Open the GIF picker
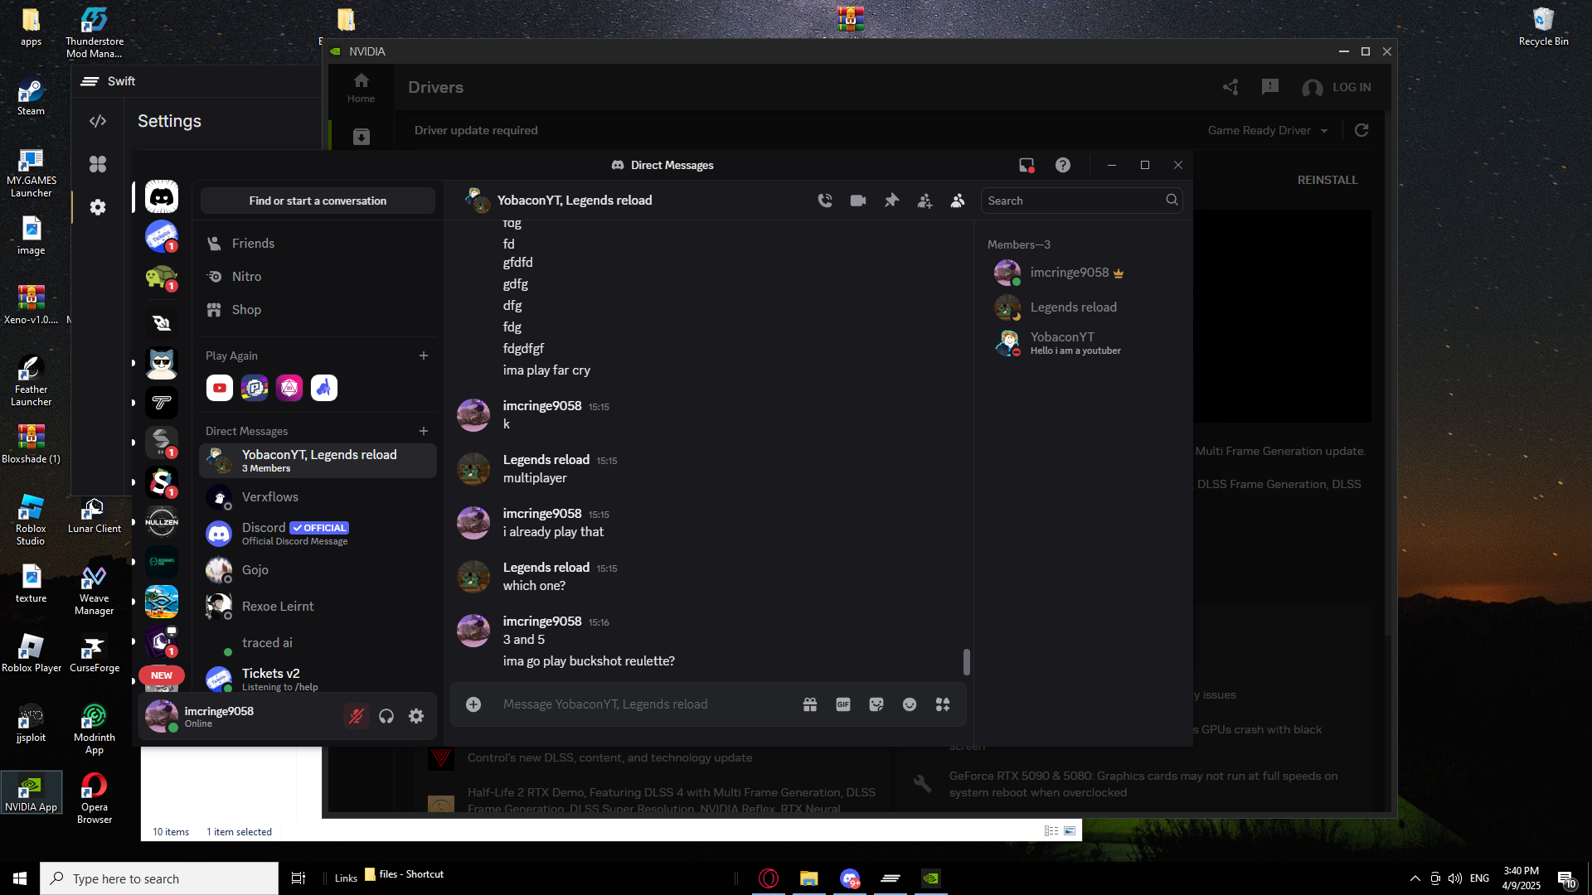The height and width of the screenshot is (895, 1592). pyautogui.click(x=843, y=704)
